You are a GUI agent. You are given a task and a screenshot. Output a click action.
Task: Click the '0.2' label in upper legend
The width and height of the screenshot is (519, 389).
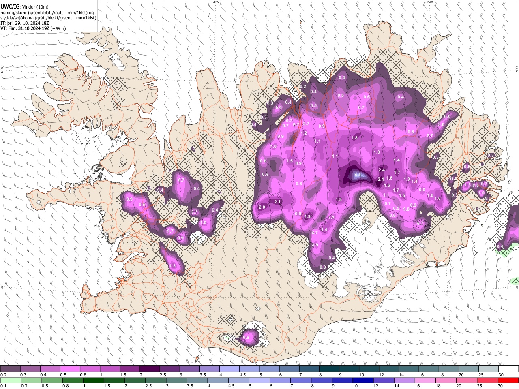(3, 375)
